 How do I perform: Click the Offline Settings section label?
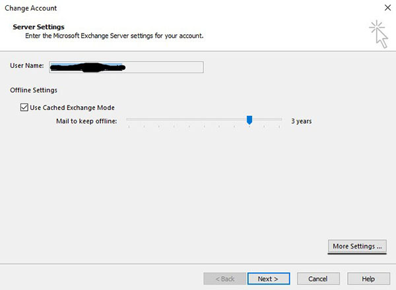pyautogui.click(x=33, y=90)
